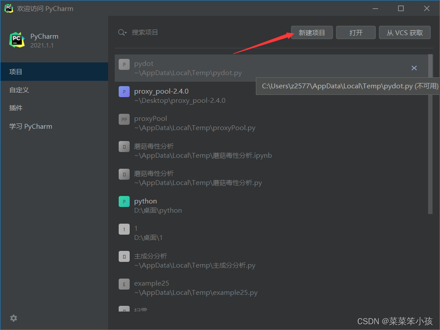Click the proxy_pool-2.4.0 purple P icon
Screen dimensions: 440x330
pyautogui.click(x=124, y=92)
